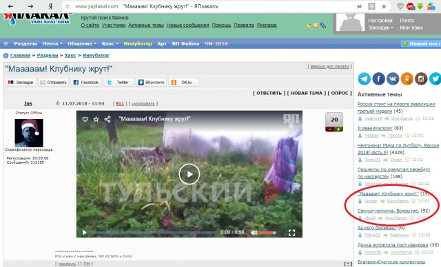Image resolution: width=441 pixels, height=267 pixels.
Task: Open Мои темы in profile panel
Action: [411, 28]
